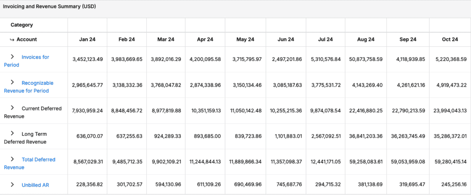Select the Jan 24 column header
Screen dimensions: 471x195
click(87, 39)
